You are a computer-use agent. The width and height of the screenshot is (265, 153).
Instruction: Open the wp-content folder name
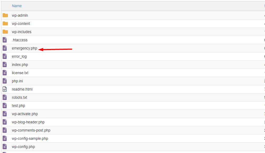(21, 24)
